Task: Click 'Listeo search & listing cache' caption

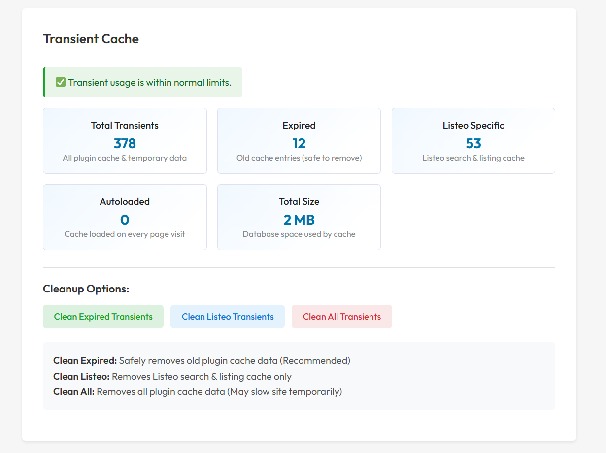Action: pyautogui.click(x=473, y=158)
